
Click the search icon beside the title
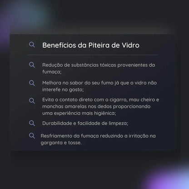pos(32,45)
